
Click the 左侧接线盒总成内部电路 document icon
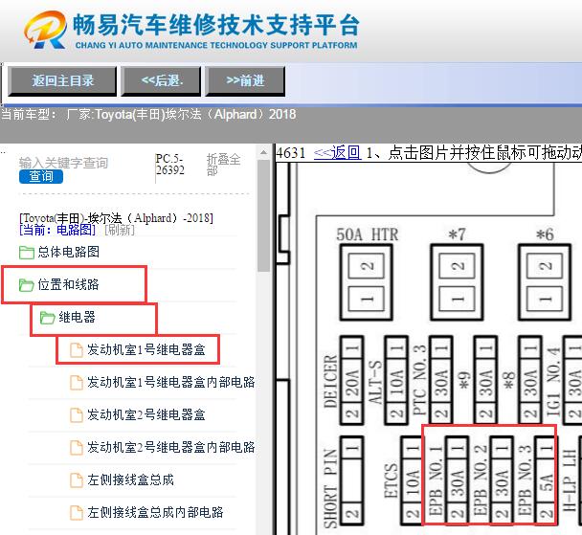(77, 513)
